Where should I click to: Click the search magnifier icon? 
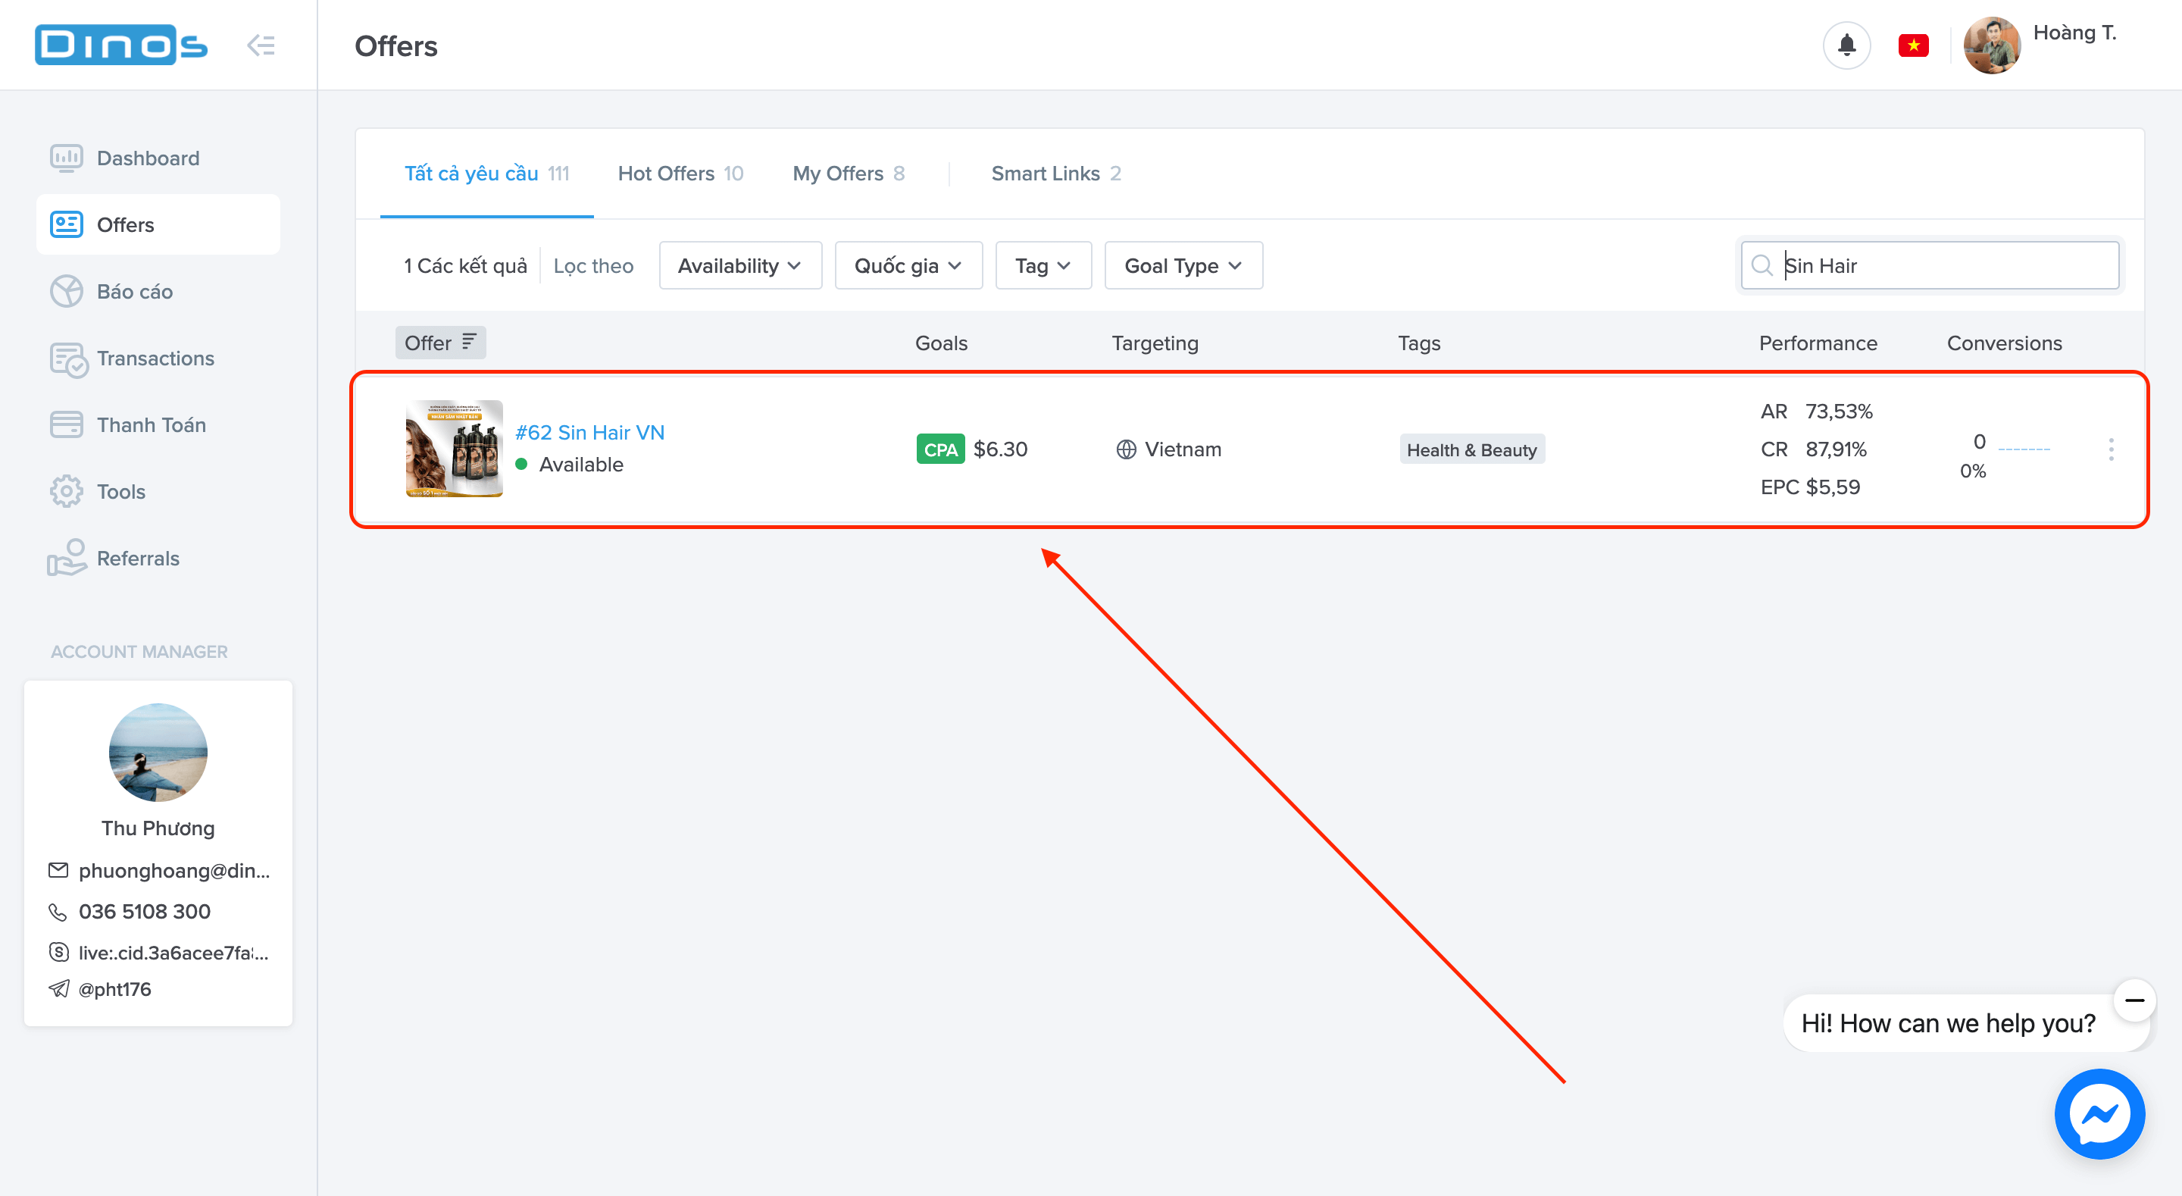[1762, 265]
